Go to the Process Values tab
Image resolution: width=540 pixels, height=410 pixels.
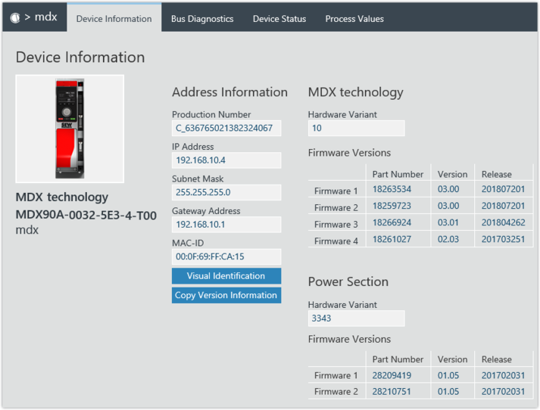pyautogui.click(x=354, y=19)
